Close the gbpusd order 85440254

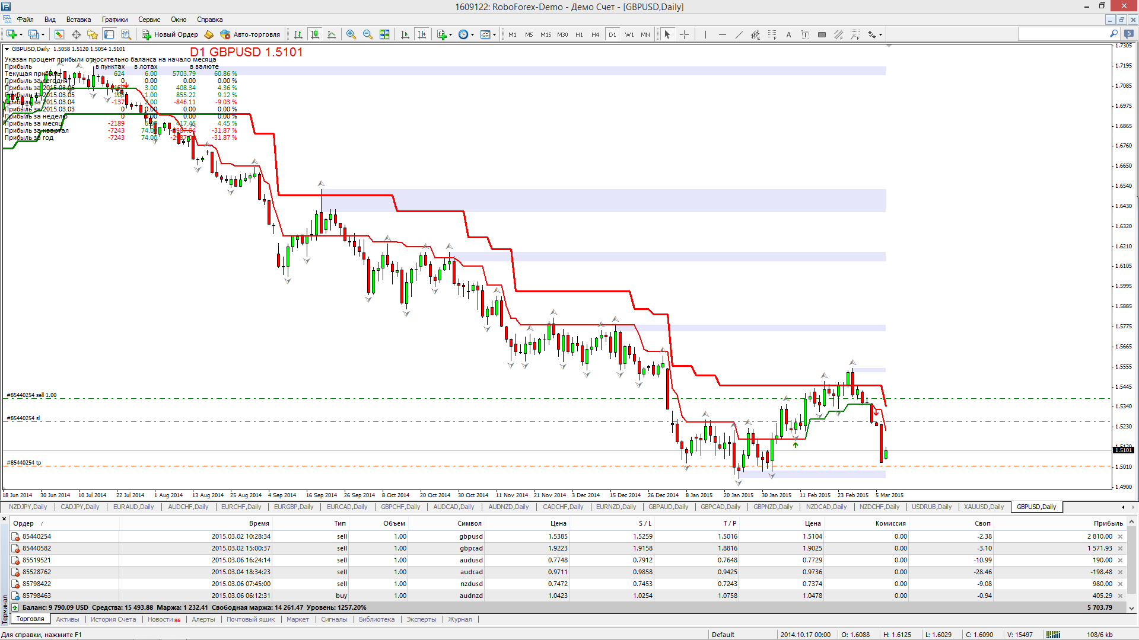click(x=1121, y=537)
